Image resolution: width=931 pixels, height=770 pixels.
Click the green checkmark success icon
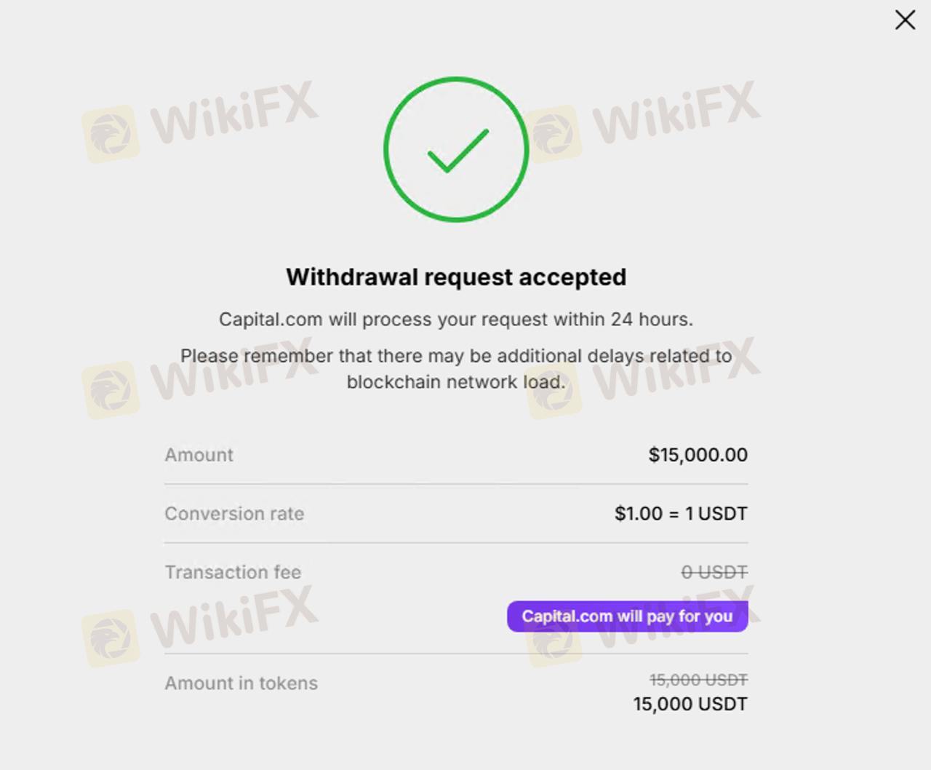[456, 149]
